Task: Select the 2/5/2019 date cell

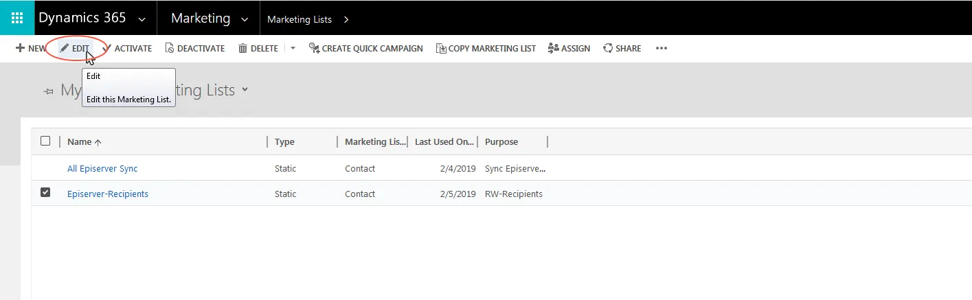Action: 457,194
